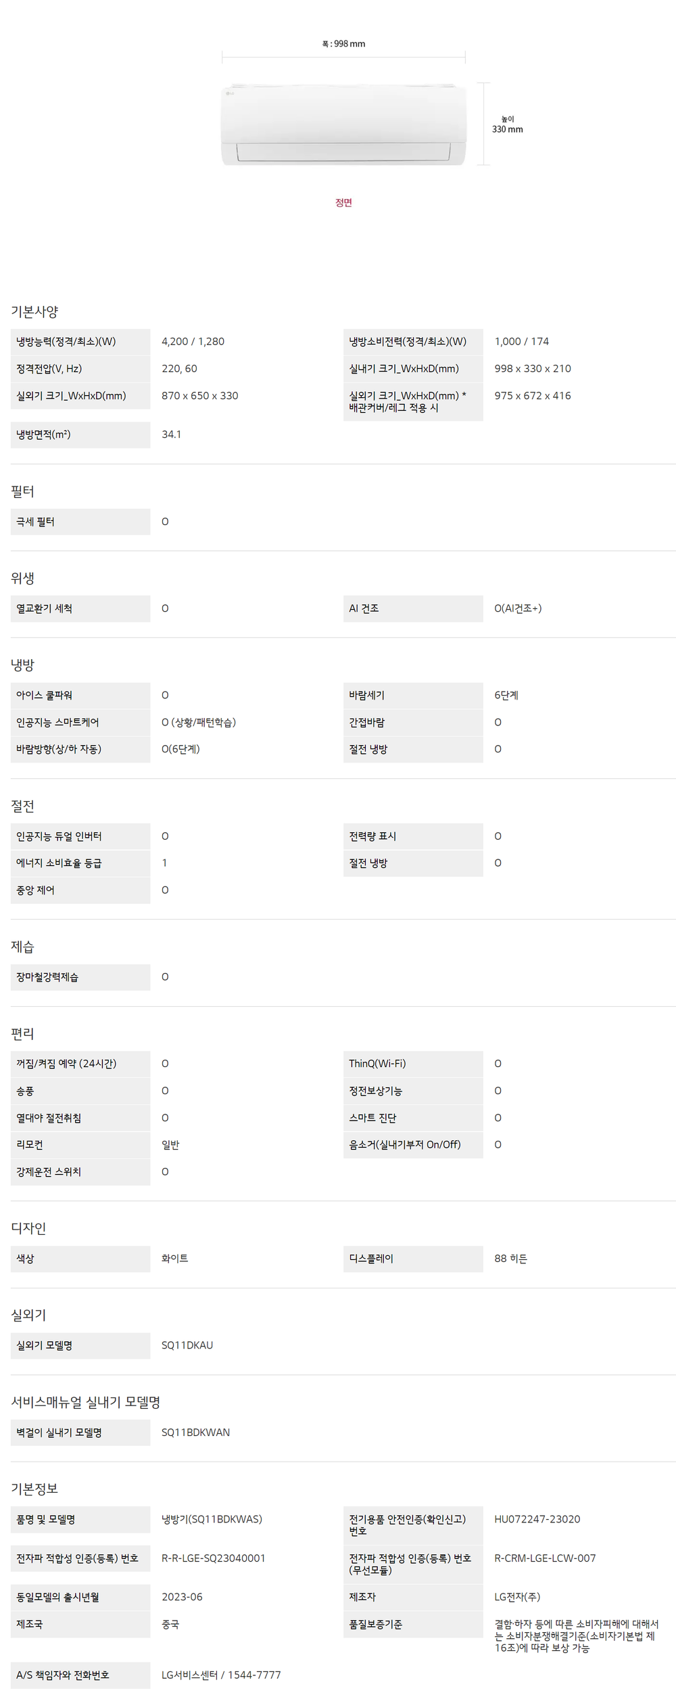
Task: Click the ThinQ(Wi-Fi) feature label
Action: pyautogui.click(x=377, y=1064)
